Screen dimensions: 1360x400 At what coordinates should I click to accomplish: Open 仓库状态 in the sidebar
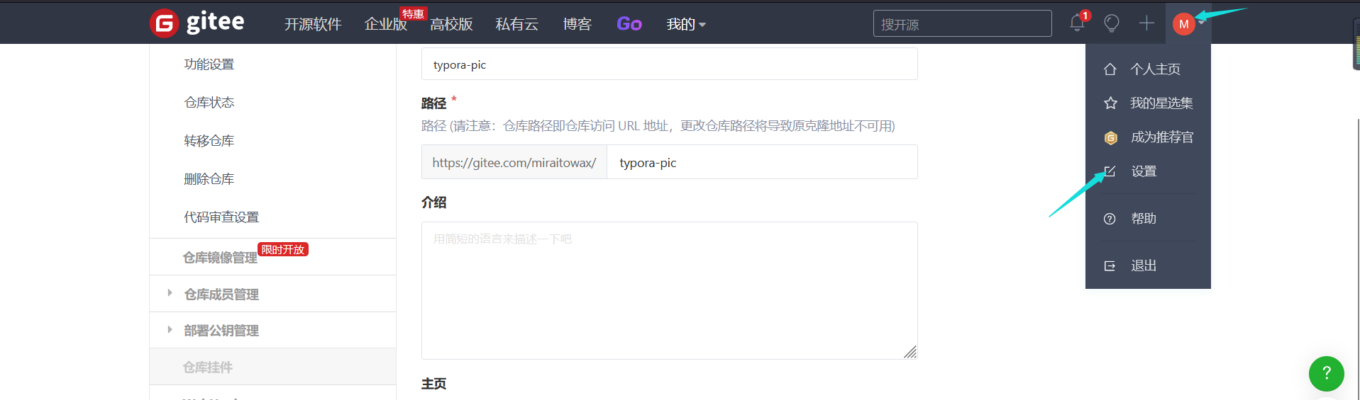pyautogui.click(x=209, y=103)
